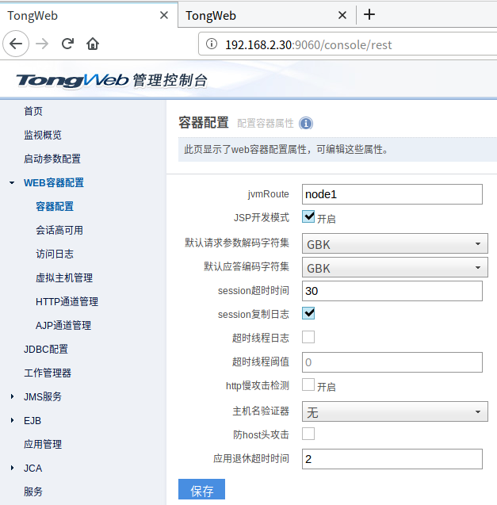The width and height of the screenshot is (497, 505).
Task: Open a new browser tab
Action: 369,14
